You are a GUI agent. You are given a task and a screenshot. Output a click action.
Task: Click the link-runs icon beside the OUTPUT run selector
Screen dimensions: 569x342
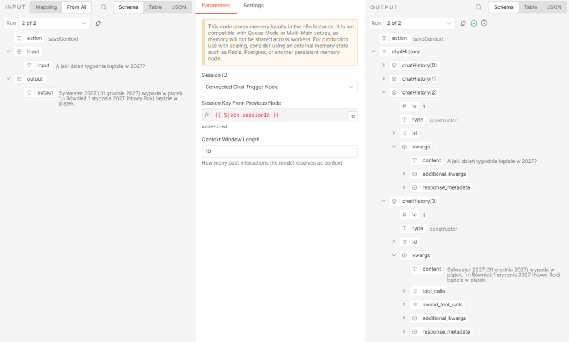pos(463,23)
